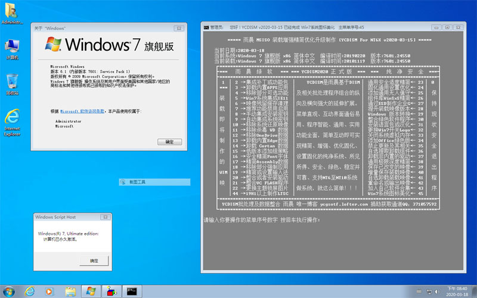Image resolution: width=477 pixels, height=298 pixels.
Task: Click the console input prompt line 请输入你要操作的菜单序号数字
Action: pyautogui.click(x=262, y=220)
